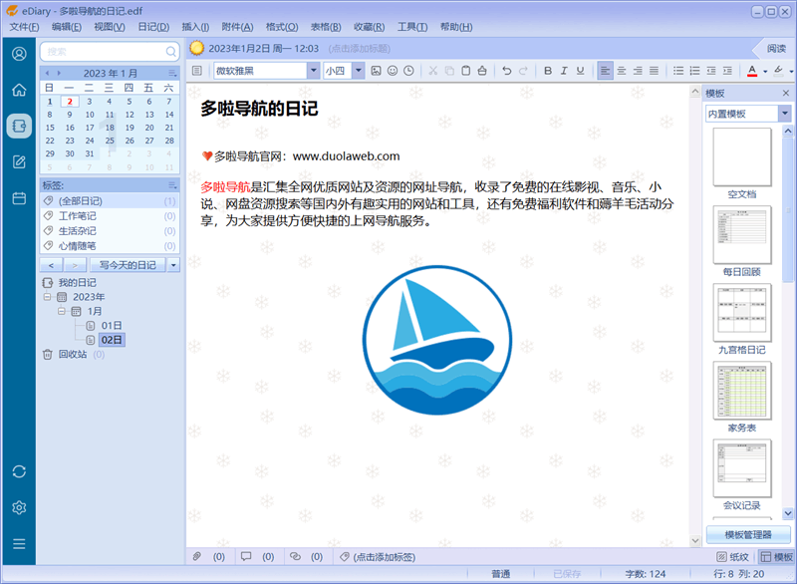Open links icon in bottom bar
Viewport: 797px width, 584px height.
(x=295, y=556)
